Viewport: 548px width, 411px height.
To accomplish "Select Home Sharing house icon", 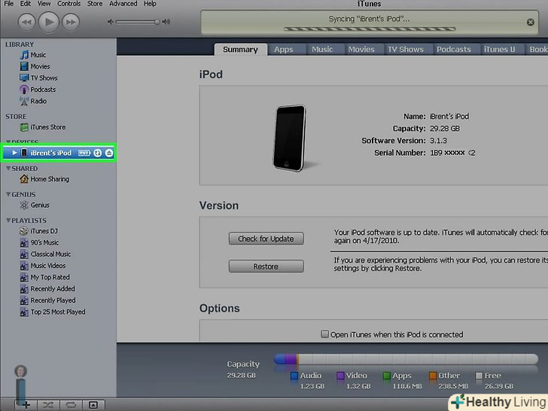I will [24, 179].
